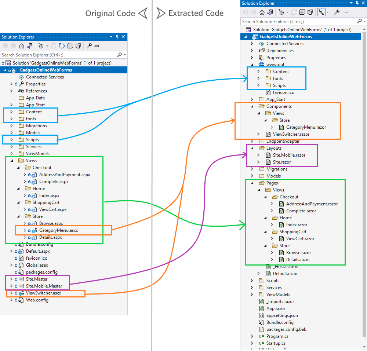This screenshot has width=367, height=351.
Task: Open Properties via the wrench icon
Action: (89, 46)
